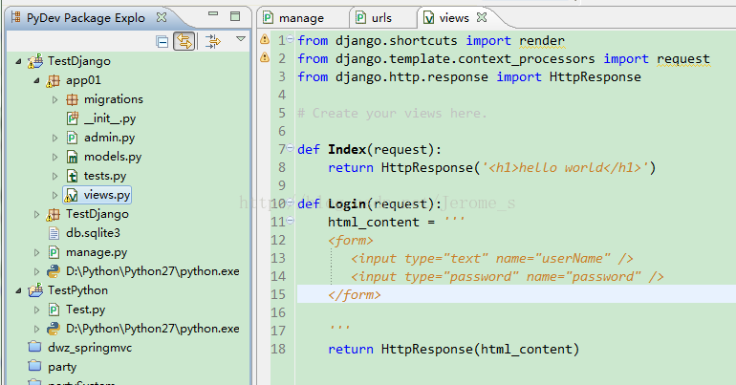This screenshot has width=736, height=385.
Task: Collapse the Index function fold on line 7
Action: [x=290, y=148]
